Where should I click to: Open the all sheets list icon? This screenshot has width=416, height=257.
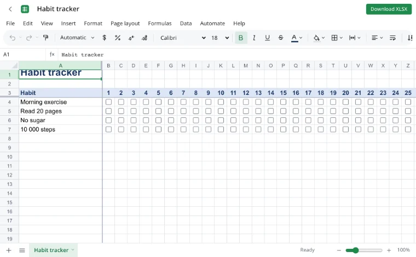[x=22, y=250]
